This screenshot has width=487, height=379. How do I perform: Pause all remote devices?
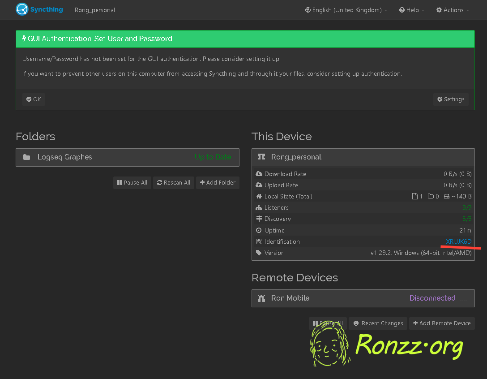click(328, 323)
